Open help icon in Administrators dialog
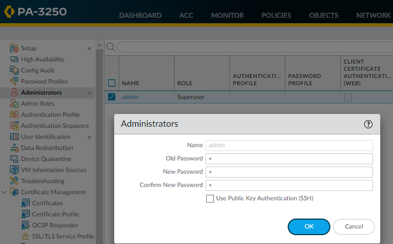Screen dimensions: 393x244 click(x=368, y=124)
